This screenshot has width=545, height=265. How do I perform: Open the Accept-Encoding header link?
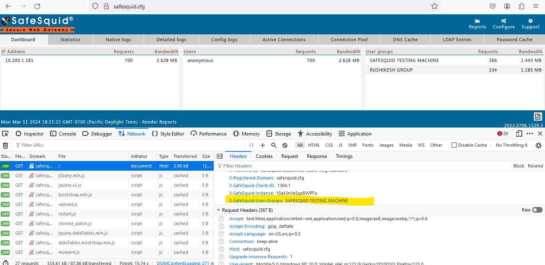248,226
